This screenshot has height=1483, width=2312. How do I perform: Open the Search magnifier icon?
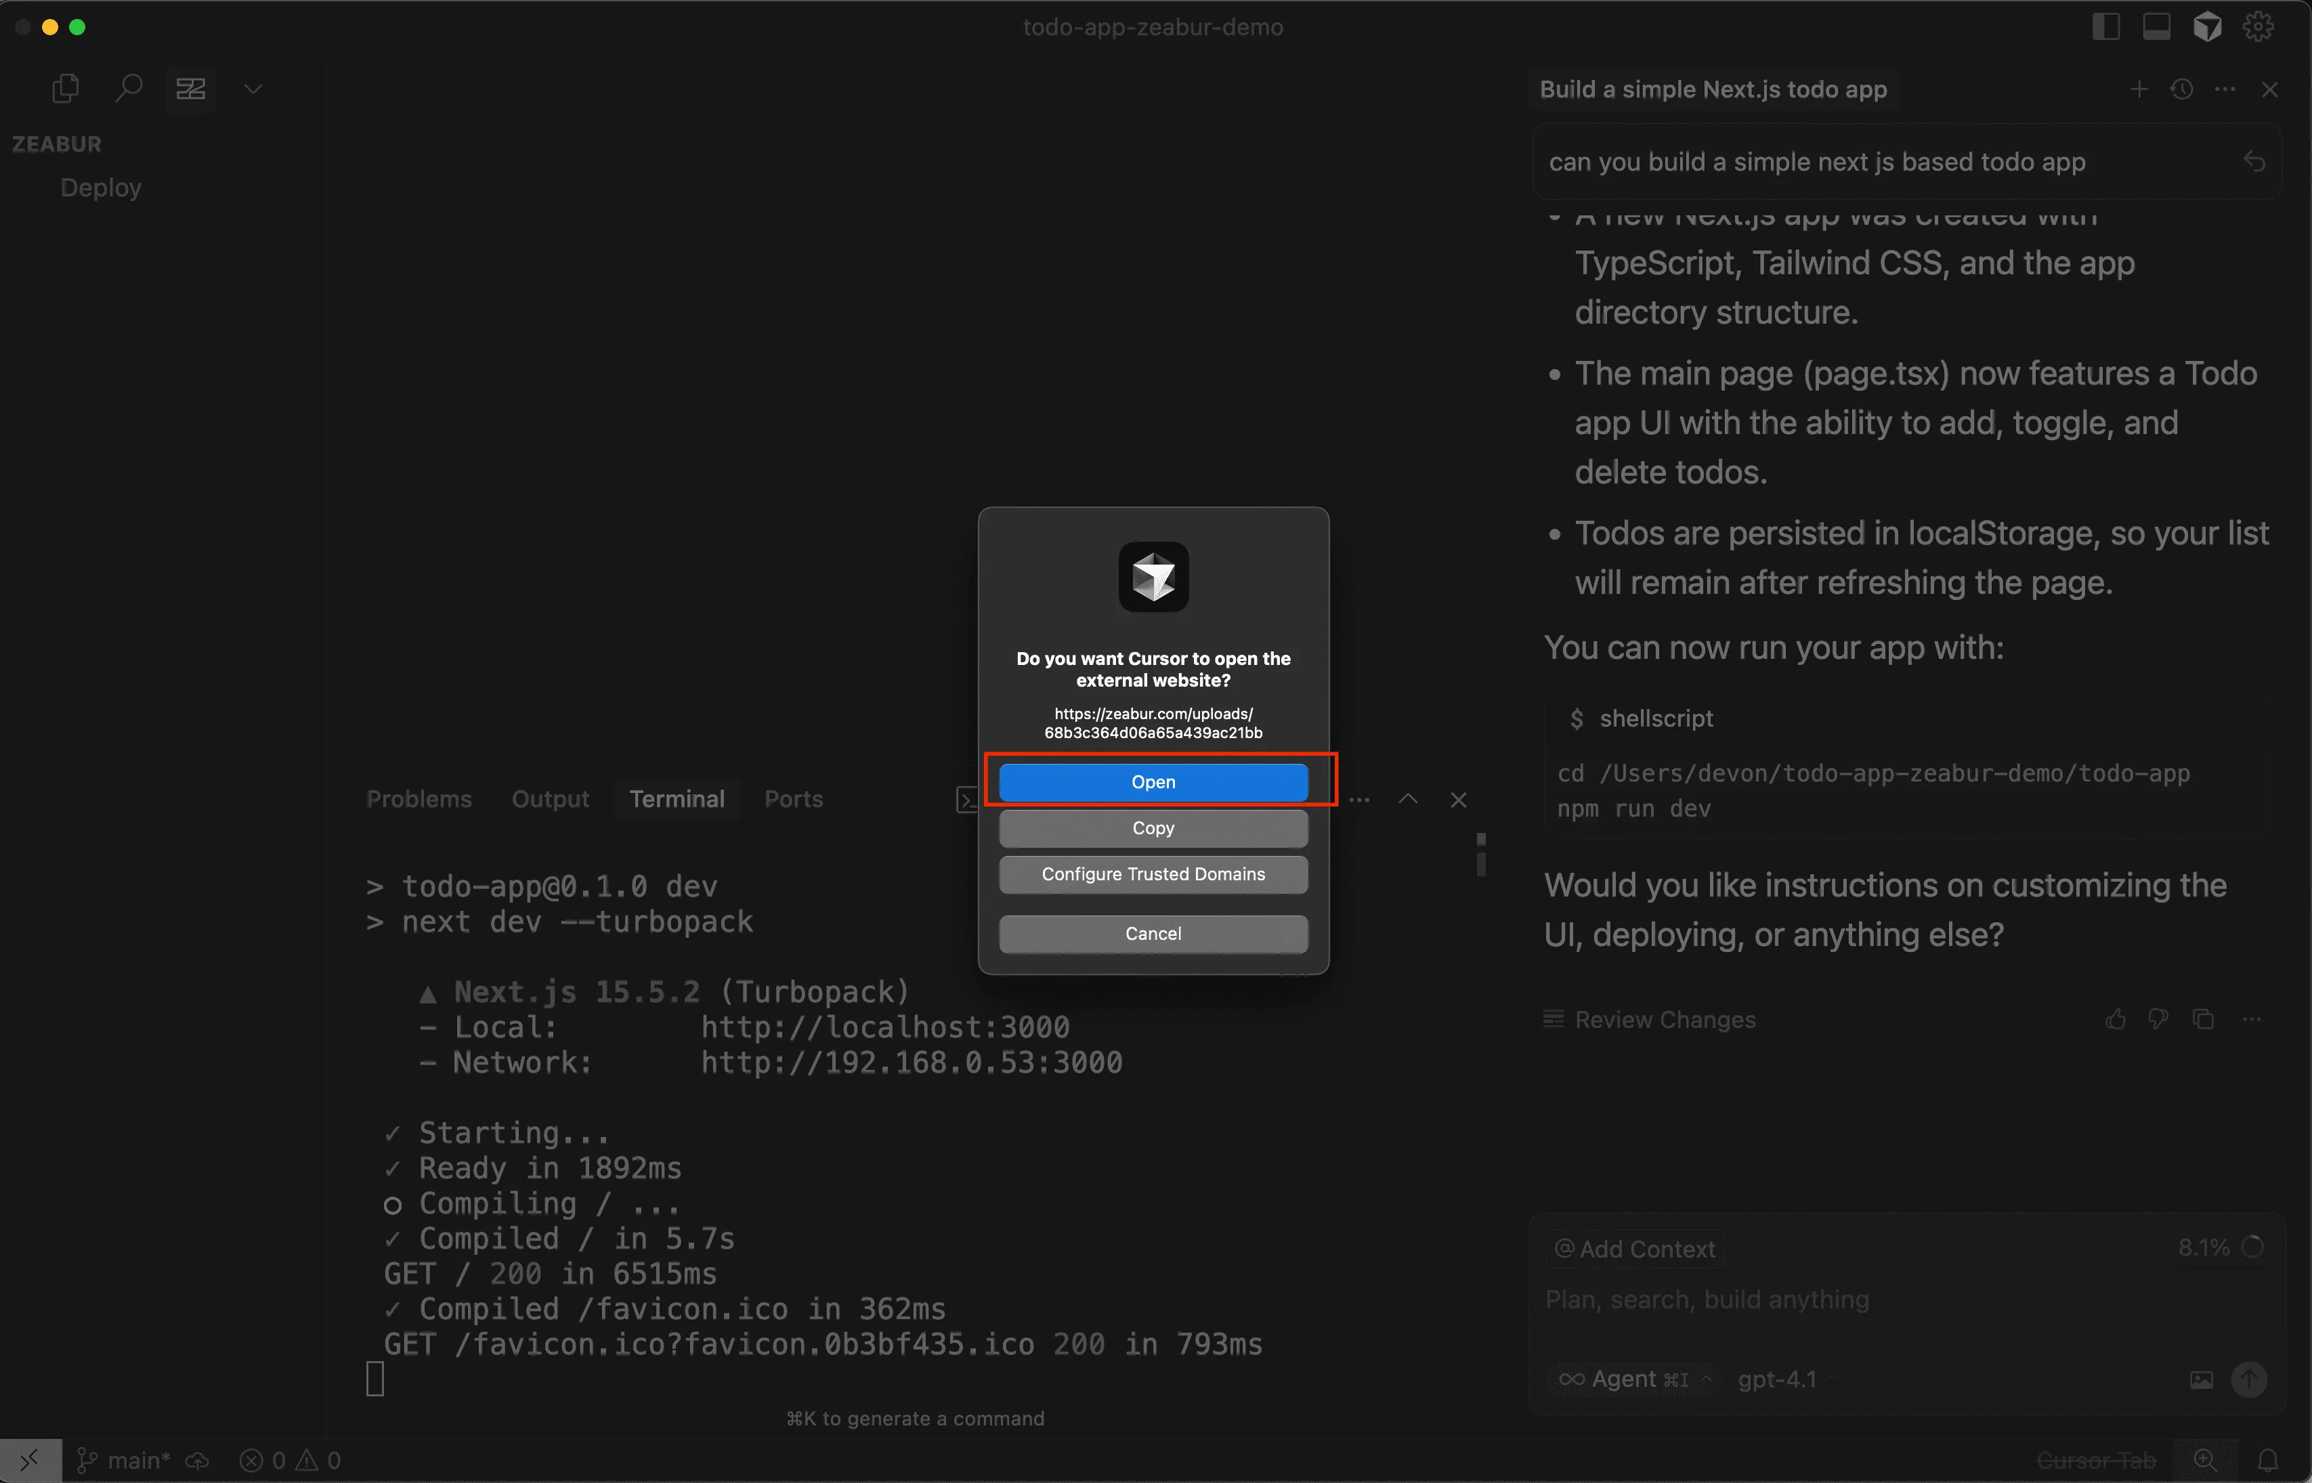[x=128, y=89]
